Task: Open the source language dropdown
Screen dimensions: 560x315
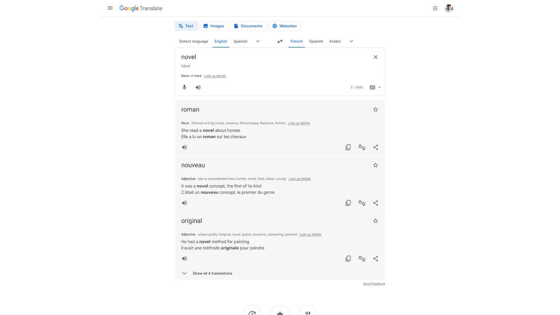Action: point(258,41)
